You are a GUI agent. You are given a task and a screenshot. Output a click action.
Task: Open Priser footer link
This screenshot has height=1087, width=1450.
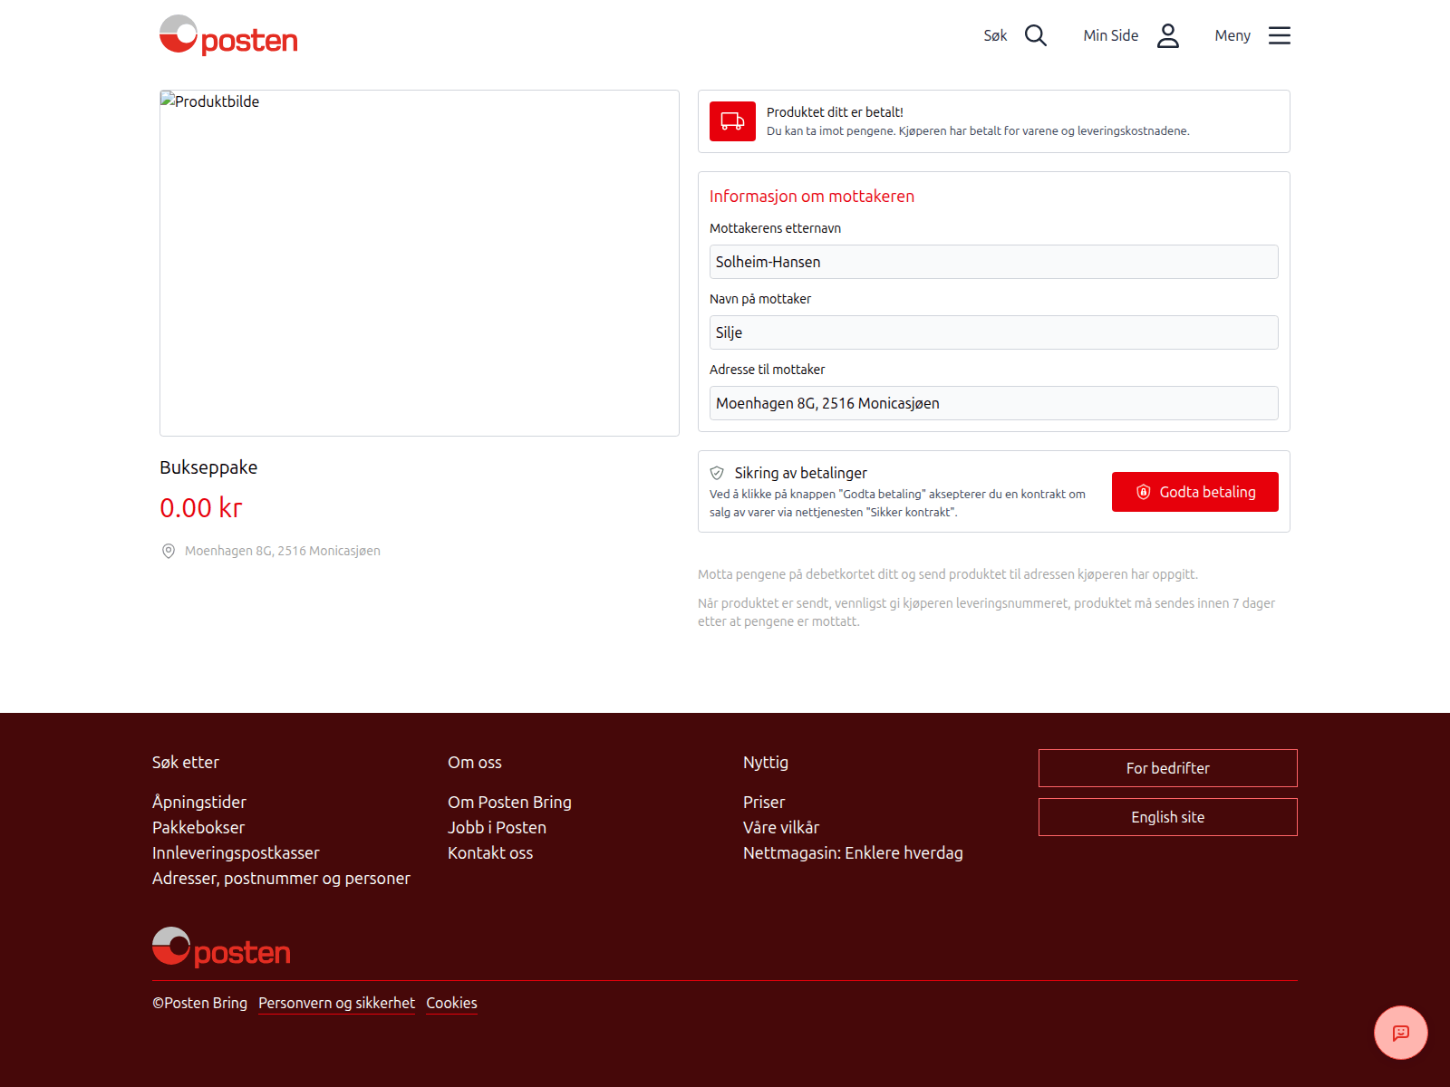point(764,802)
